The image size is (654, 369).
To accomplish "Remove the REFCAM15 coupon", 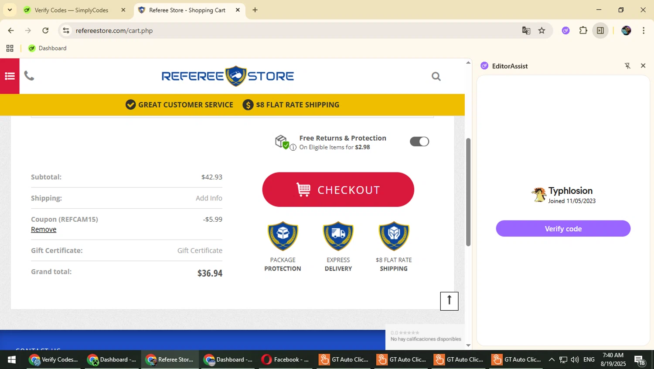I will point(44,230).
